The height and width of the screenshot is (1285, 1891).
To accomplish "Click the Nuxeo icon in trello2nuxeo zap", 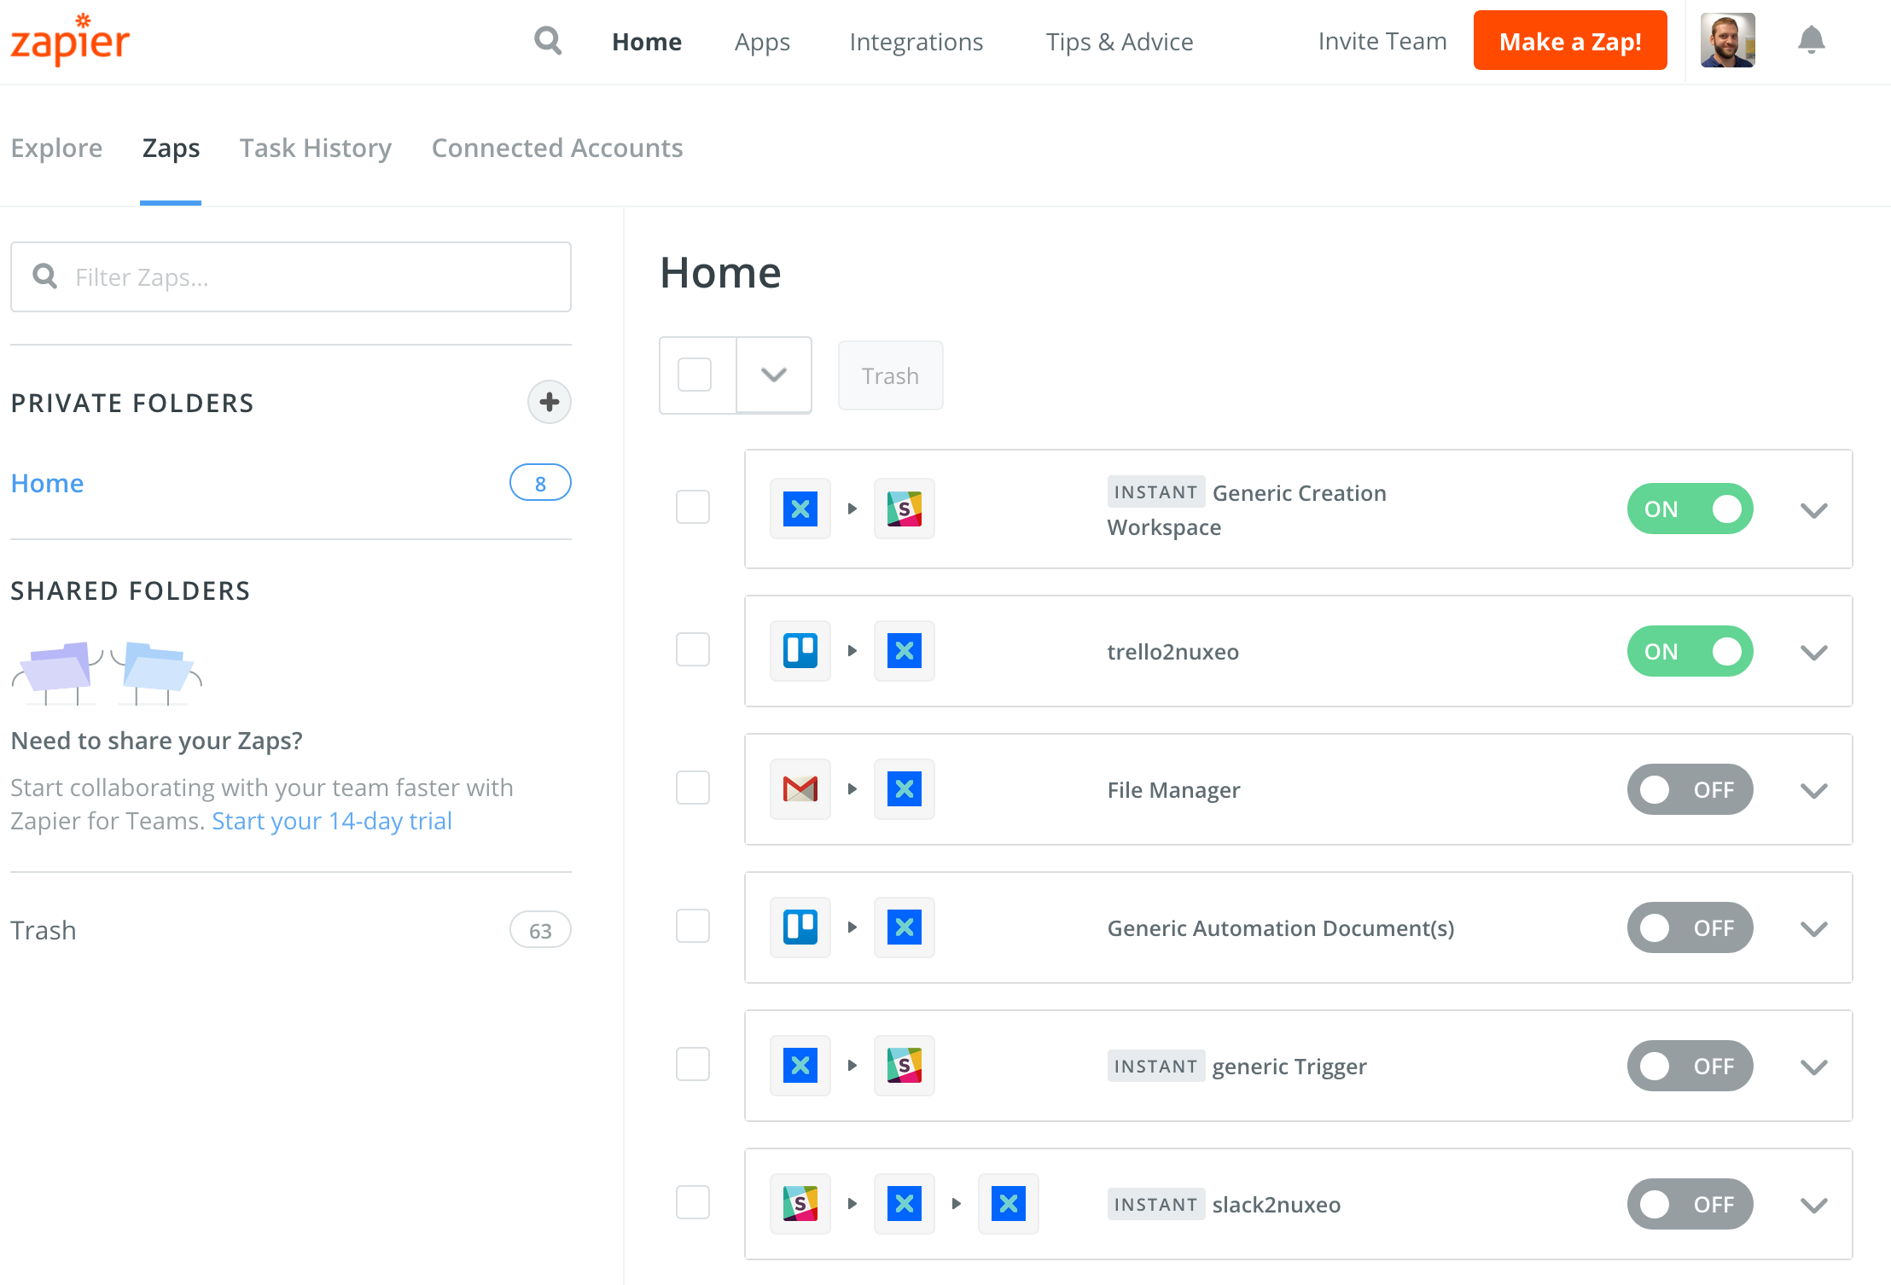I will pyautogui.click(x=903, y=651).
